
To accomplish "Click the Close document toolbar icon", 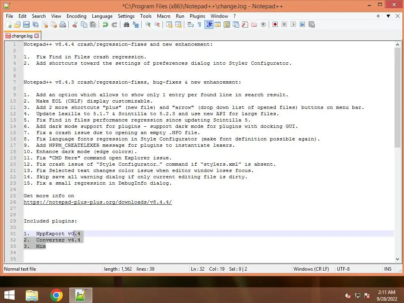I will pos(45,25).
